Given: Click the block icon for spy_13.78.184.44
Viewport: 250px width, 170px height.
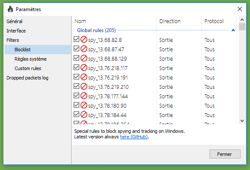Looking at the screenshot, I should point(84,114).
